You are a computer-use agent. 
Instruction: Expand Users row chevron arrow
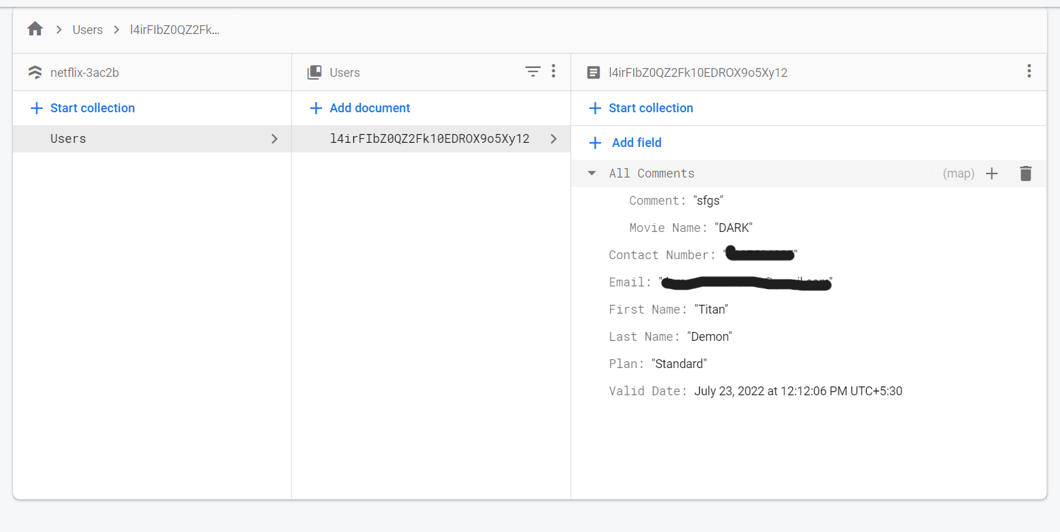click(274, 139)
